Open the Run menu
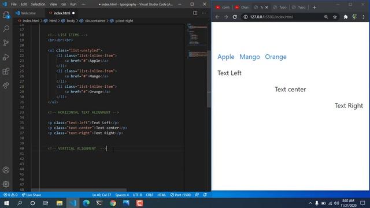The height and width of the screenshot is (208, 370). coord(73,4)
